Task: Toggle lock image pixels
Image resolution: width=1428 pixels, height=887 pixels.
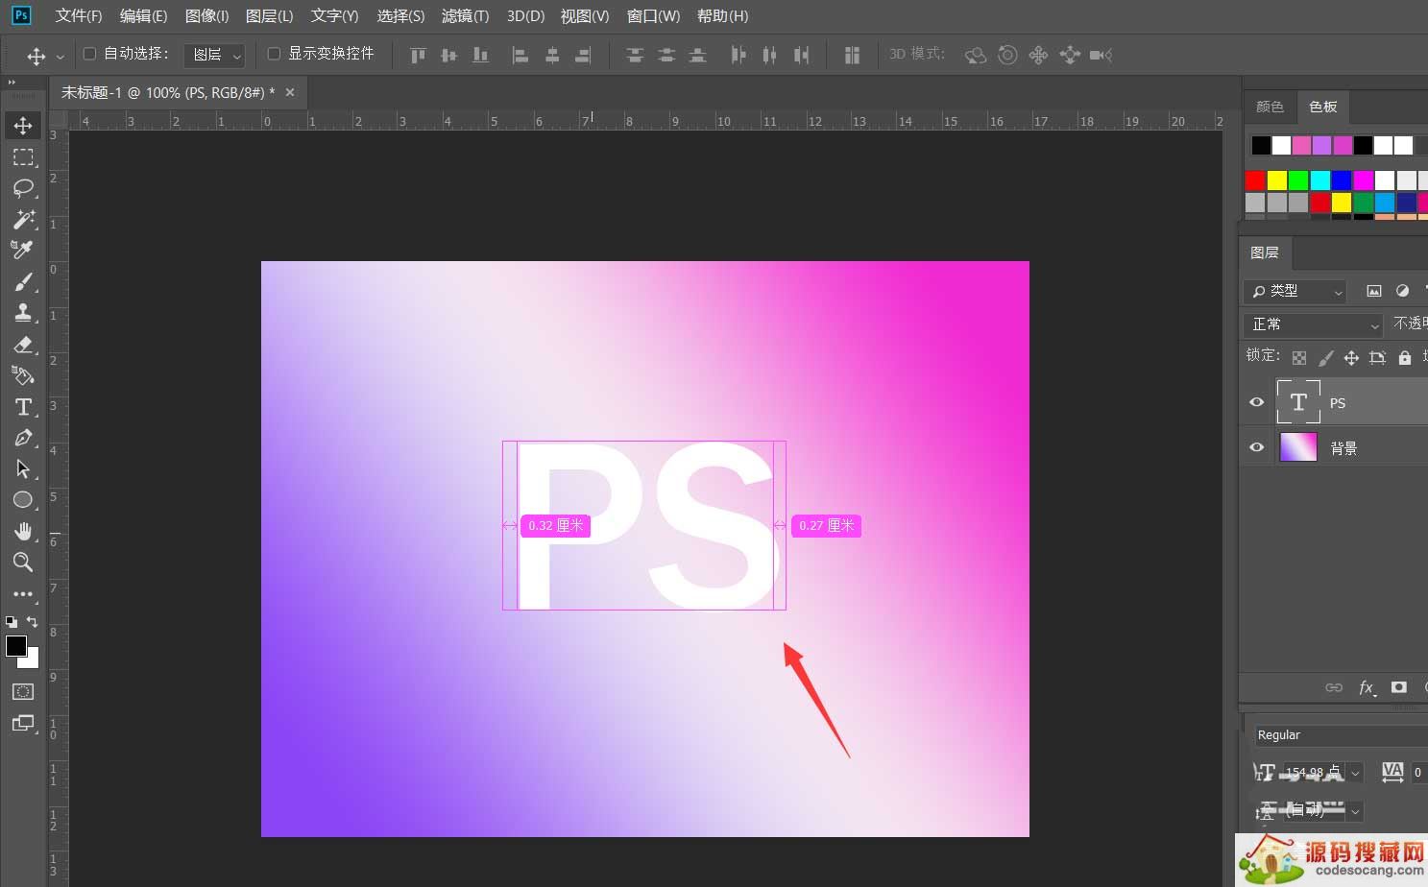Action: (x=1325, y=358)
